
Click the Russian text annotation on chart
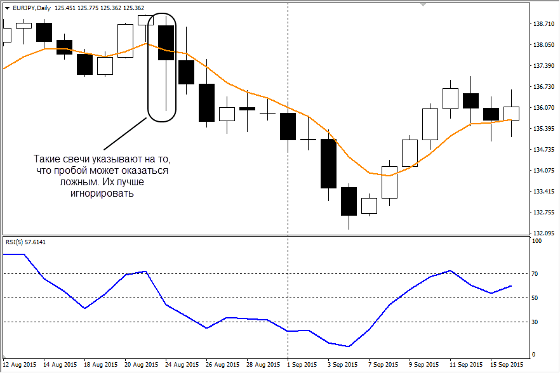point(102,176)
